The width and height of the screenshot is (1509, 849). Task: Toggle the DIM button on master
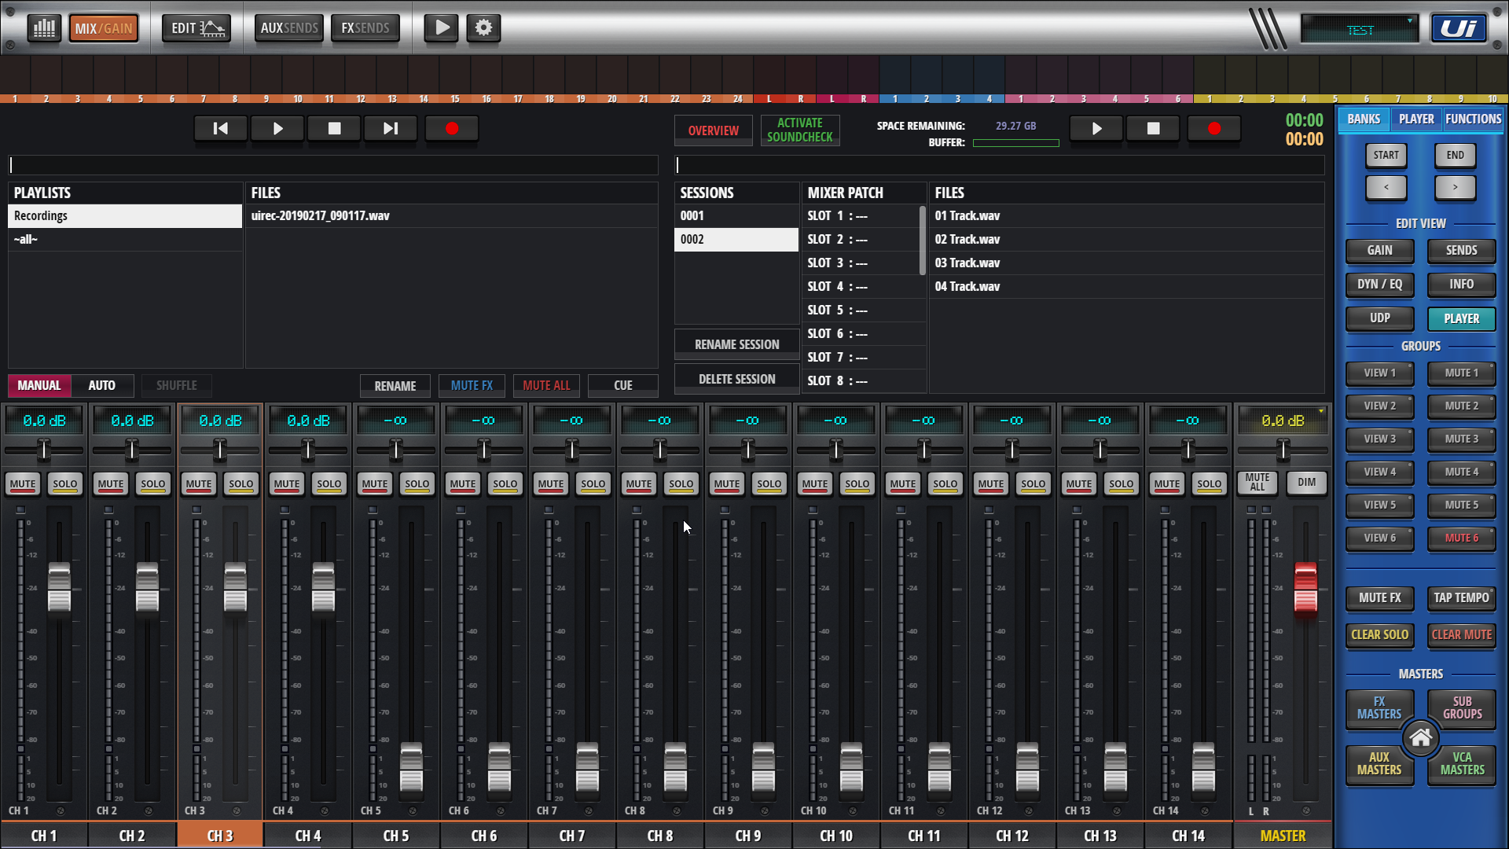pyautogui.click(x=1306, y=483)
